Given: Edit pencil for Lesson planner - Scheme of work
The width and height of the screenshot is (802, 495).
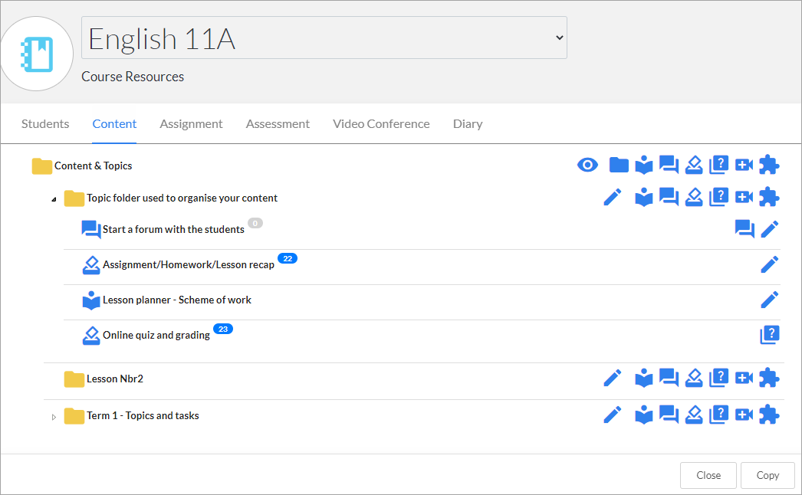Looking at the screenshot, I should [x=769, y=300].
